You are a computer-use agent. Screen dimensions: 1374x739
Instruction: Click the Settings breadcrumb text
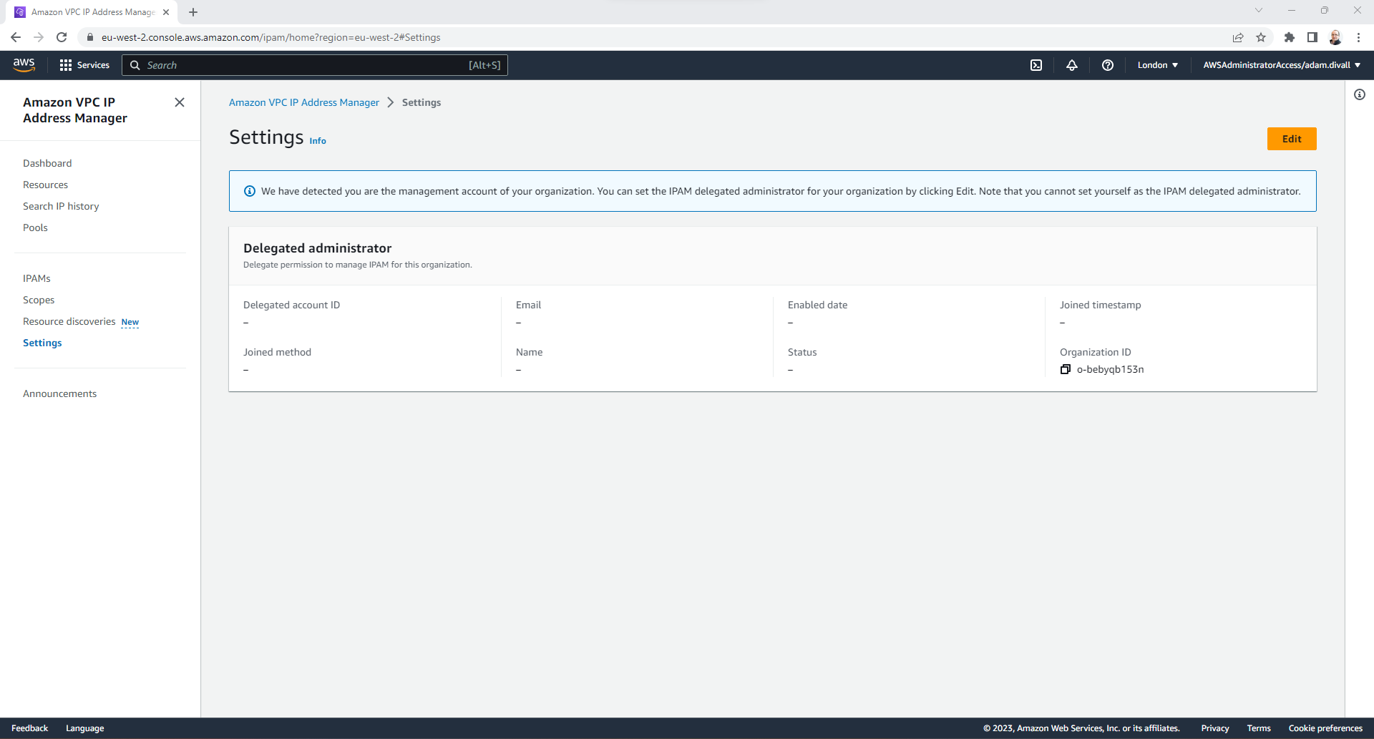[421, 102]
